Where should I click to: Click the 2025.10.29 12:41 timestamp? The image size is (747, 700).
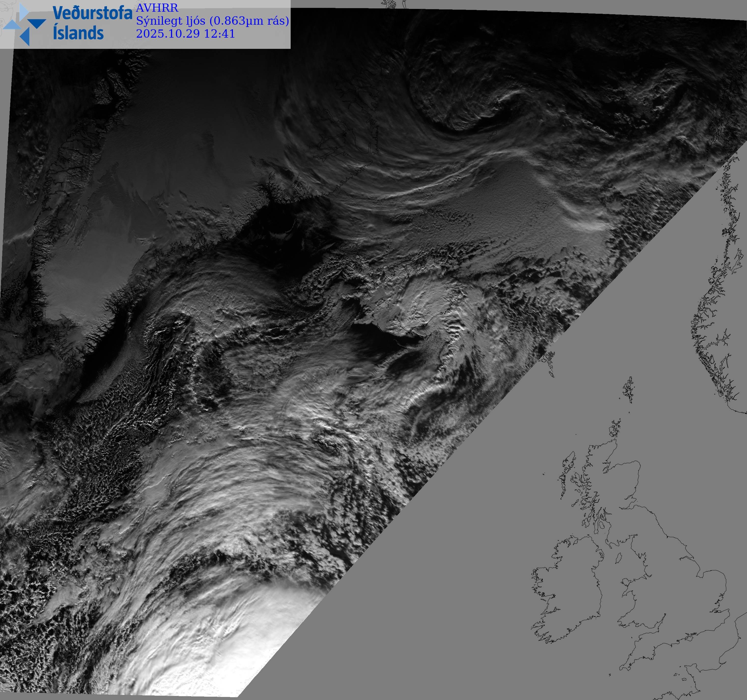[x=185, y=34]
